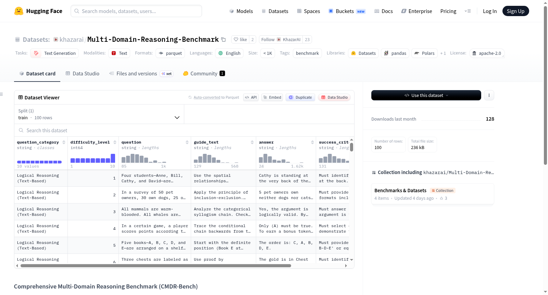Switch to the Data Studio tab
This screenshot has height=295, width=548.
coord(83,73)
